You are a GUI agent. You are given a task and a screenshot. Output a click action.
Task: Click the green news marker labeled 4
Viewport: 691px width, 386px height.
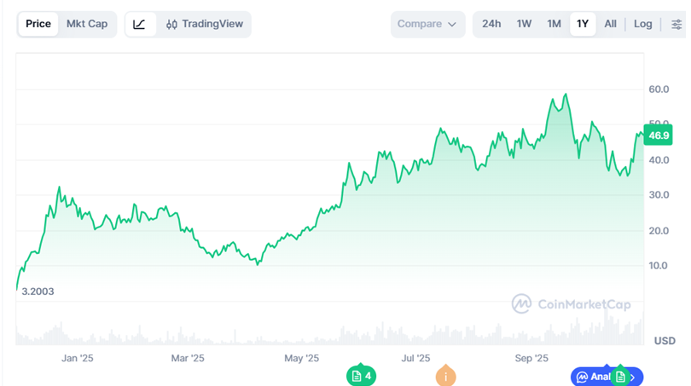click(x=361, y=376)
